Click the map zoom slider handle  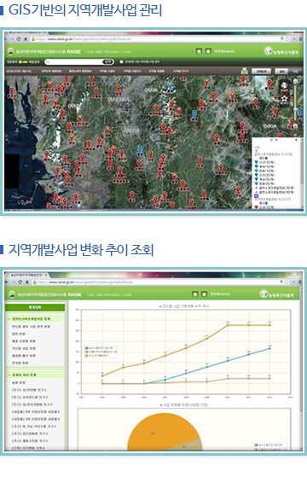point(295,109)
